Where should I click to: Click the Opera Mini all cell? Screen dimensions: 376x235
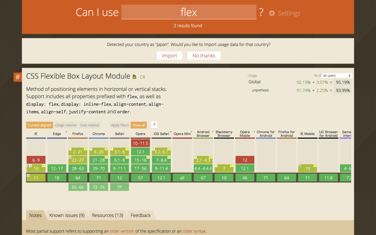click(182, 178)
